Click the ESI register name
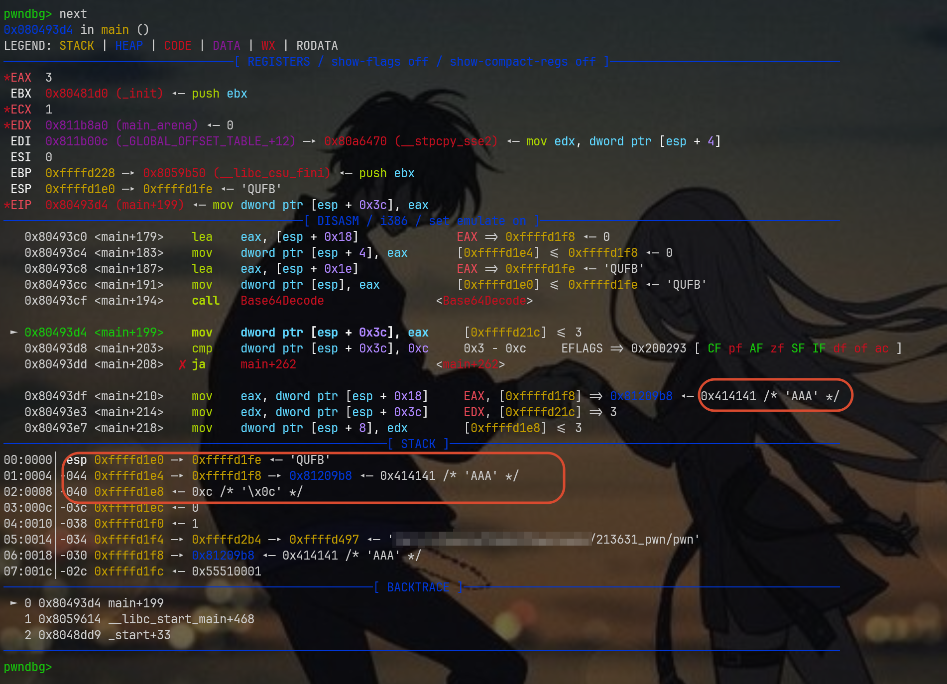 21,157
